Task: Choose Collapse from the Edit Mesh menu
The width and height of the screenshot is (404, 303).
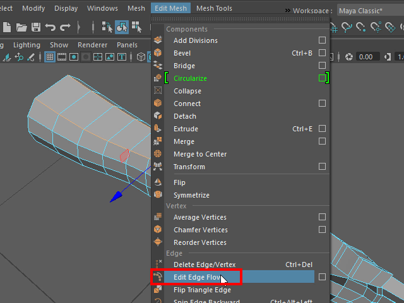Action: [187, 91]
